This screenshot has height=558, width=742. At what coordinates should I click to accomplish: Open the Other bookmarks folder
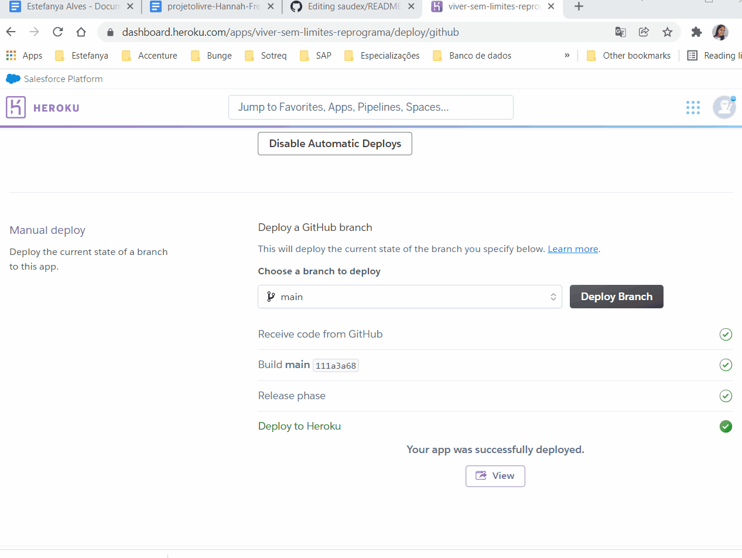click(629, 56)
